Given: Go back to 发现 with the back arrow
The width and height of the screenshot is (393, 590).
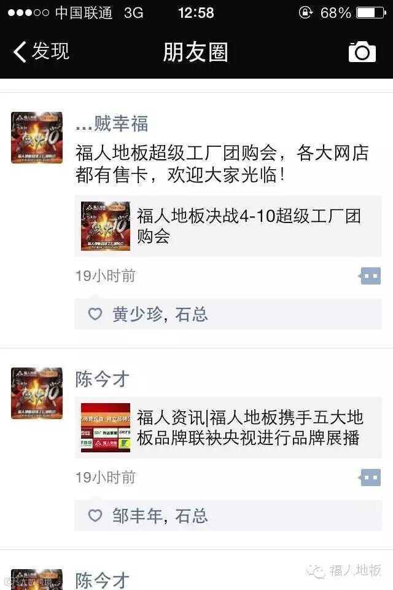Looking at the screenshot, I should [41, 51].
